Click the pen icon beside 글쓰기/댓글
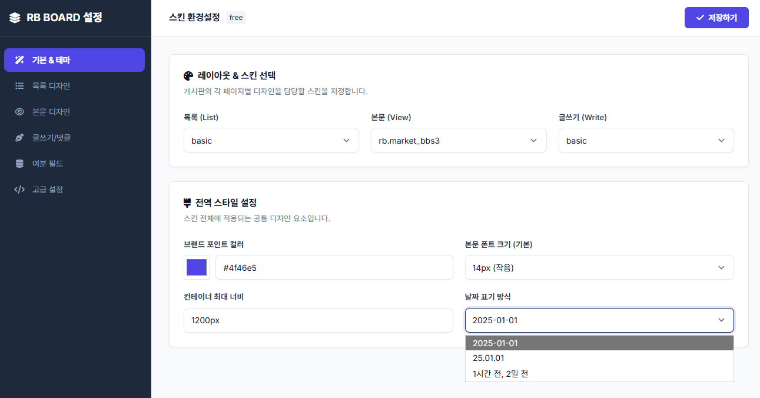Screen dimensions: 760x398 click(19, 138)
